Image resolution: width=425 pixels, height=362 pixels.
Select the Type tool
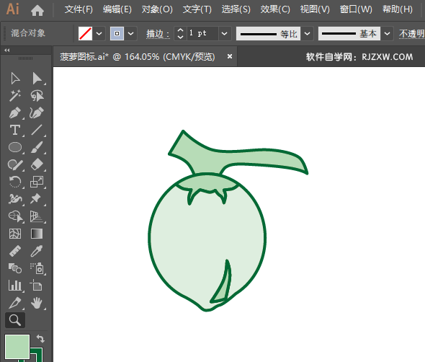point(15,130)
